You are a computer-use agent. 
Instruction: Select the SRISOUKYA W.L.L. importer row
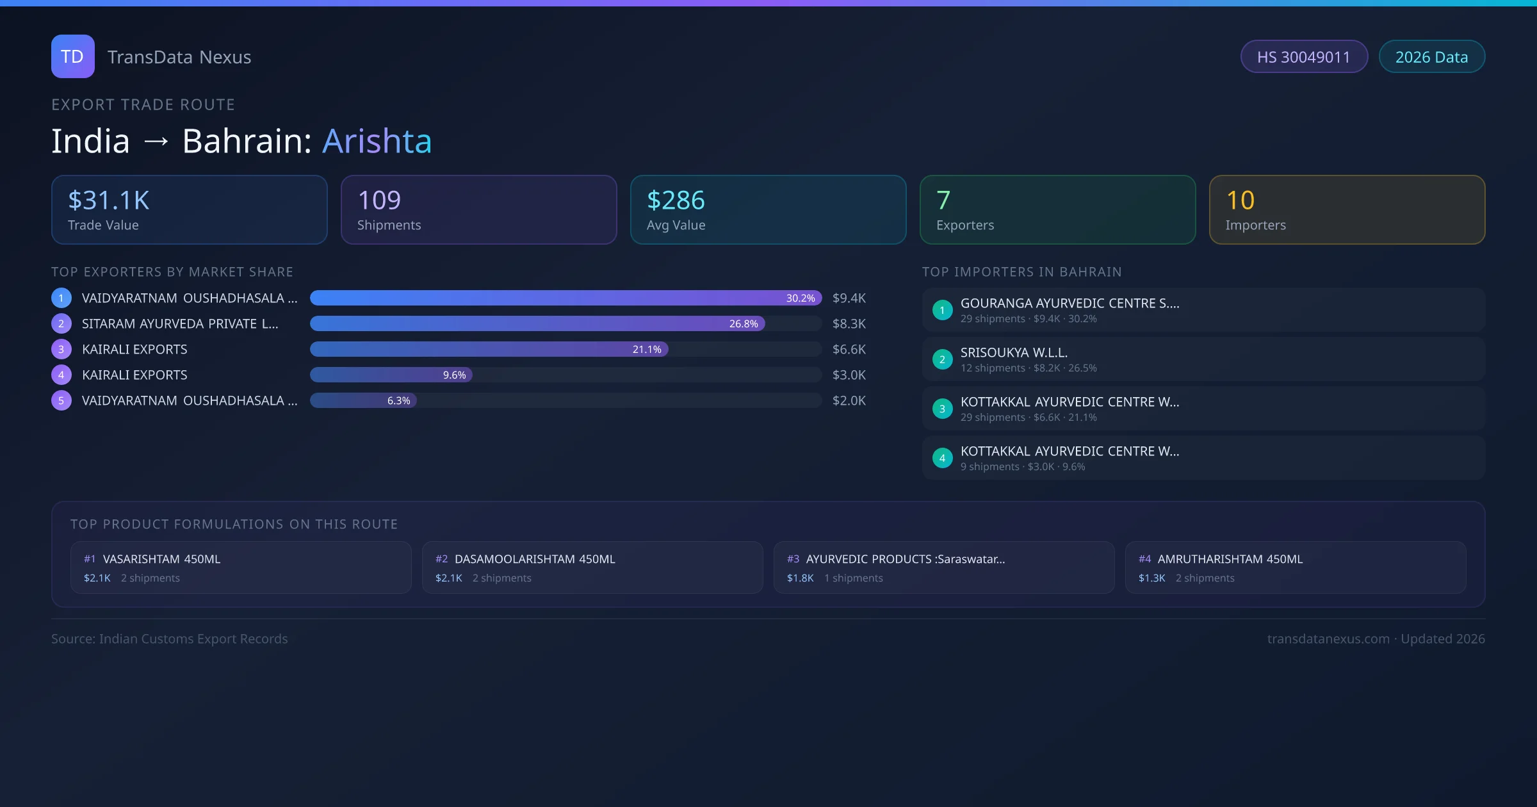click(1203, 359)
